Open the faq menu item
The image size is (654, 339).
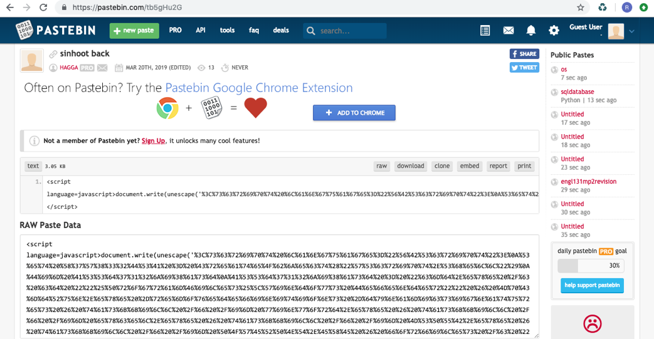(x=253, y=30)
